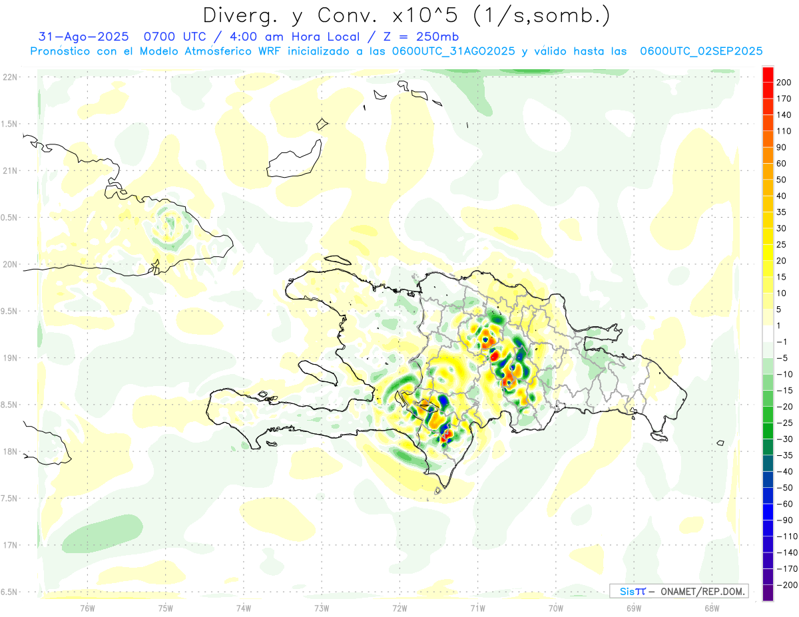The width and height of the screenshot is (799, 617).
Task: Click the green colorbar swatch between -20 and -25
Action: pos(768,415)
